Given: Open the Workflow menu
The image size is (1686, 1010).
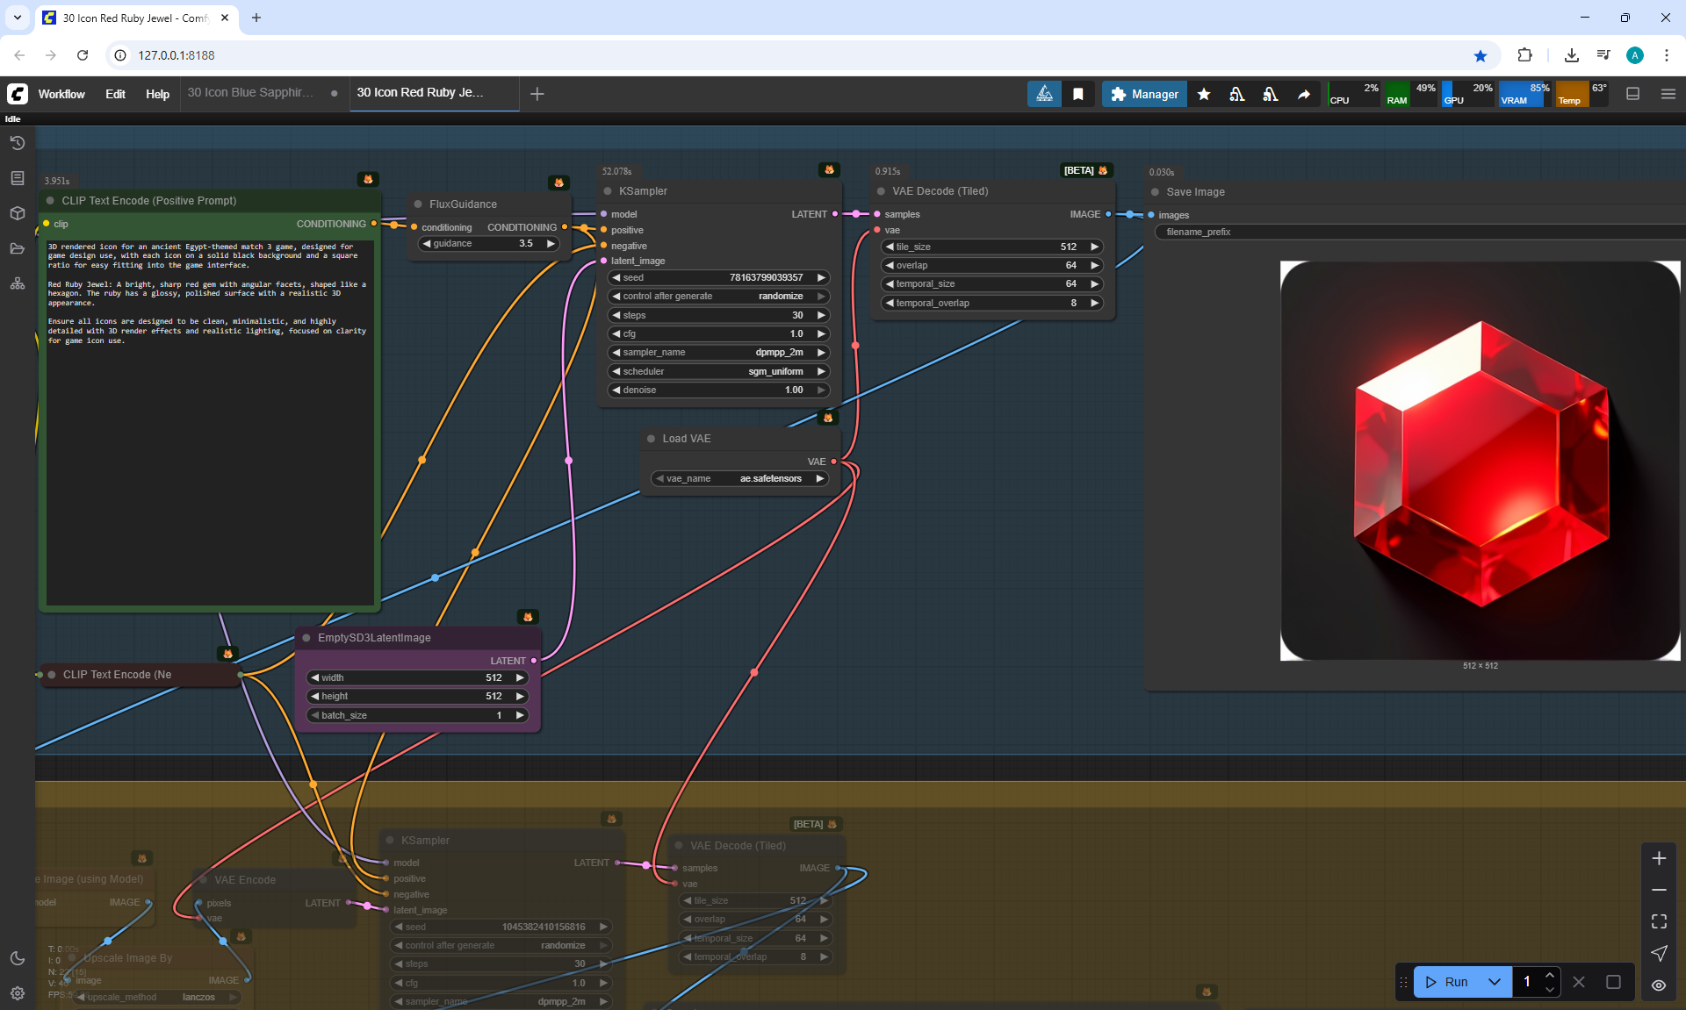Looking at the screenshot, I should (61, 94).
